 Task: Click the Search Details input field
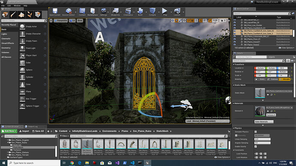pyautogui.click(x=259, y=61)
